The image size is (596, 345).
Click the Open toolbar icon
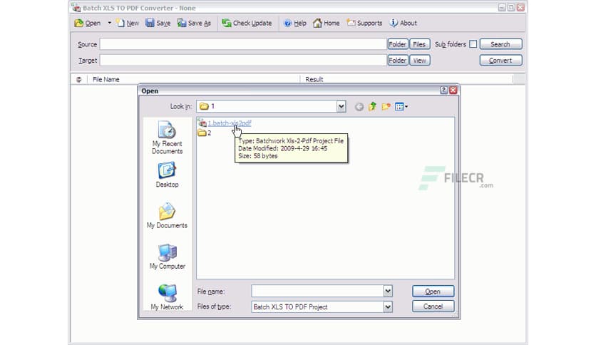pos(88,24)
